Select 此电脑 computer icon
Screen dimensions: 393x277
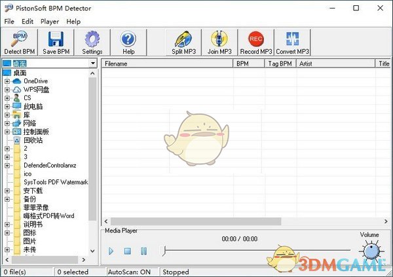coord(17,107)
